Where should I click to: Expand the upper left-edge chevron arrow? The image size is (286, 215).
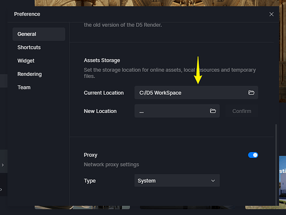[x=3, y=165]
